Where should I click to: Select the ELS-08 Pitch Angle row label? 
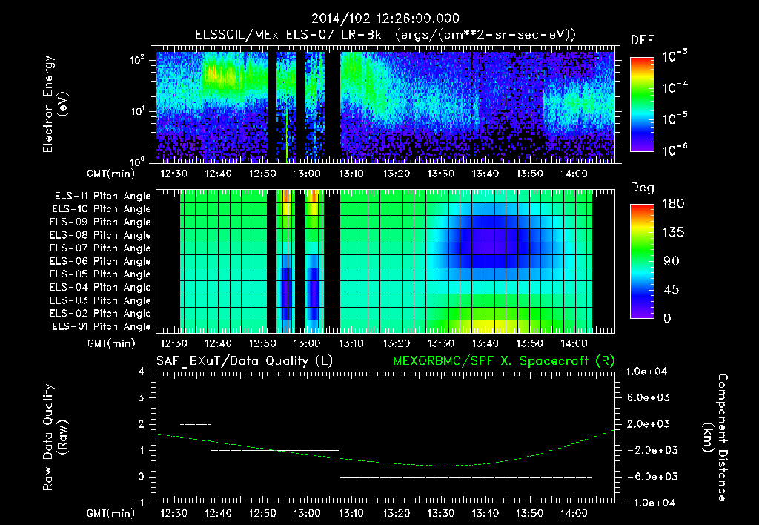point(101,235)
